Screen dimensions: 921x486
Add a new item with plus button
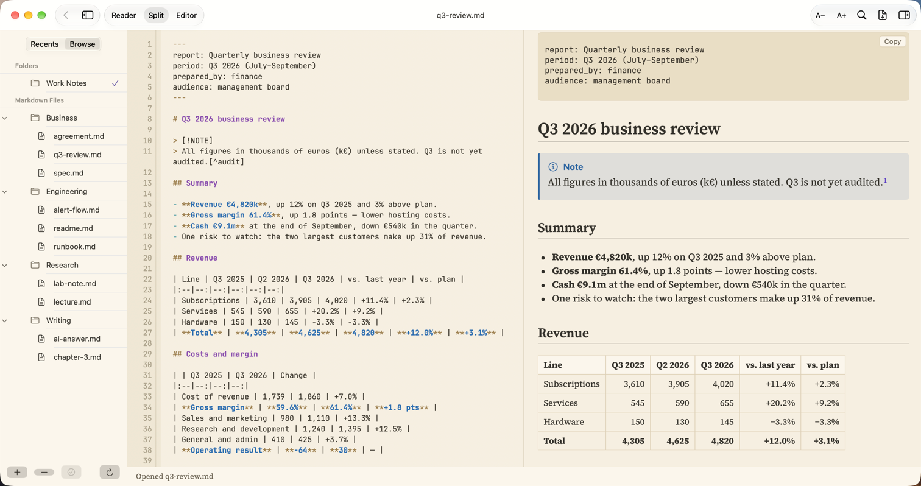tap(17, 472)
